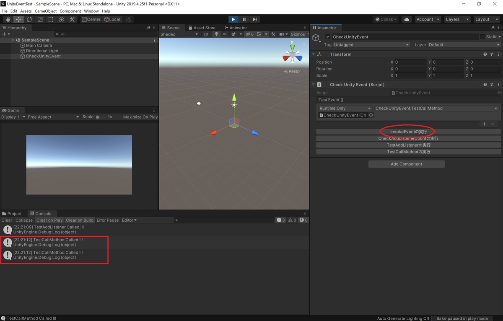Viewport: 503px width, 321px height.
Task: Open the cloud services icon
Action: pyautogui.click(x=406, y=19)
